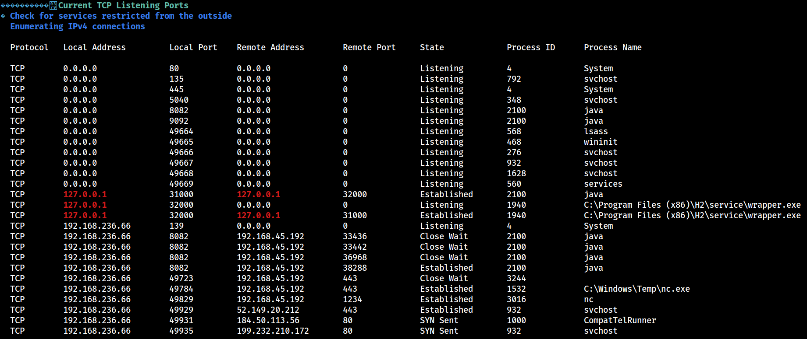Click the 'lsass' process name
807x339 pixels.
tap(596, 131)
